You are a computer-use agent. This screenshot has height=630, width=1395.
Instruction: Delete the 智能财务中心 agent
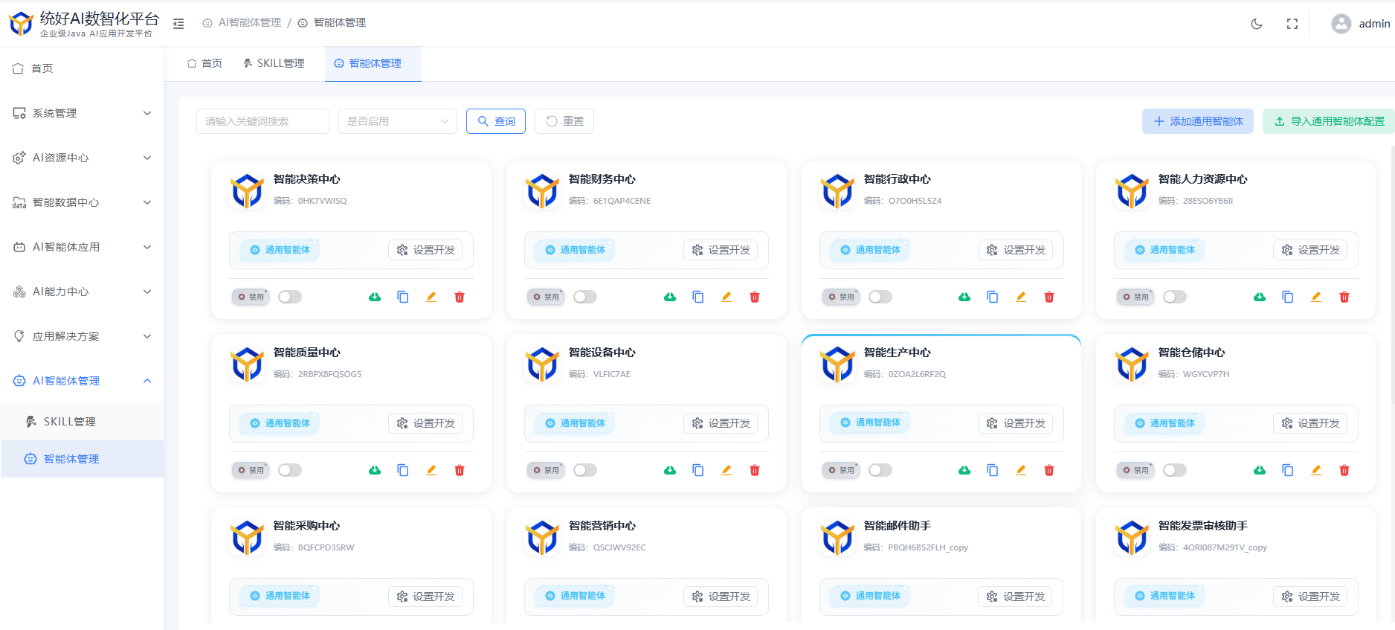pos(755,297)
